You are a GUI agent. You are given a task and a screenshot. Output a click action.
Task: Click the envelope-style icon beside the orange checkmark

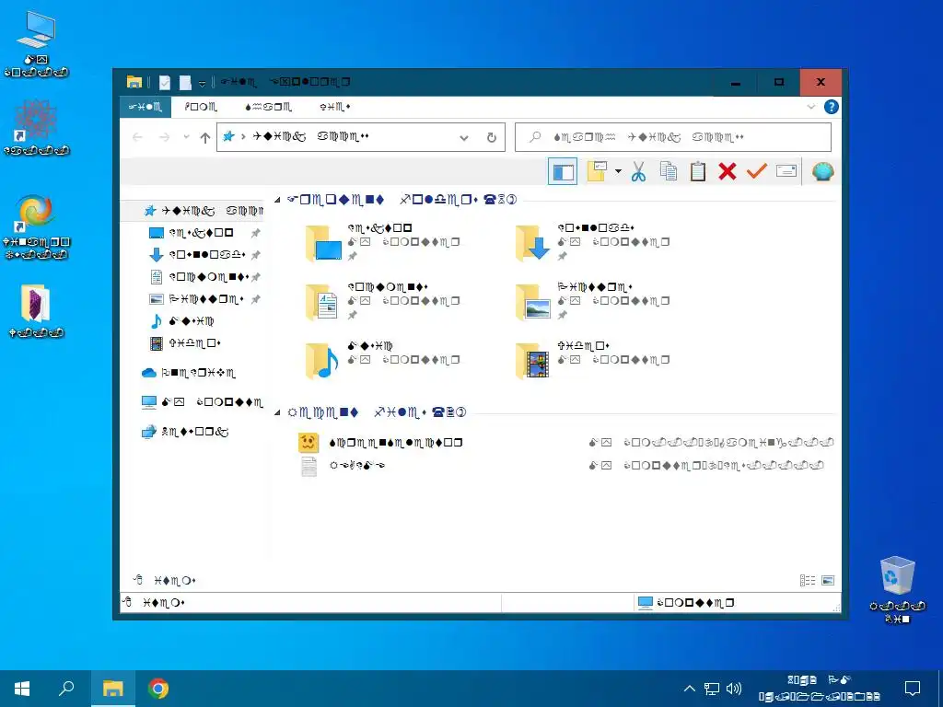click(786, 171)
